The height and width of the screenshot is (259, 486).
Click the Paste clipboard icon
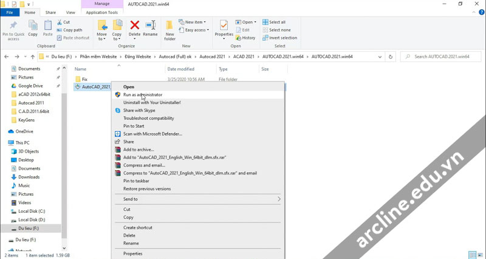tap(48, 28)
